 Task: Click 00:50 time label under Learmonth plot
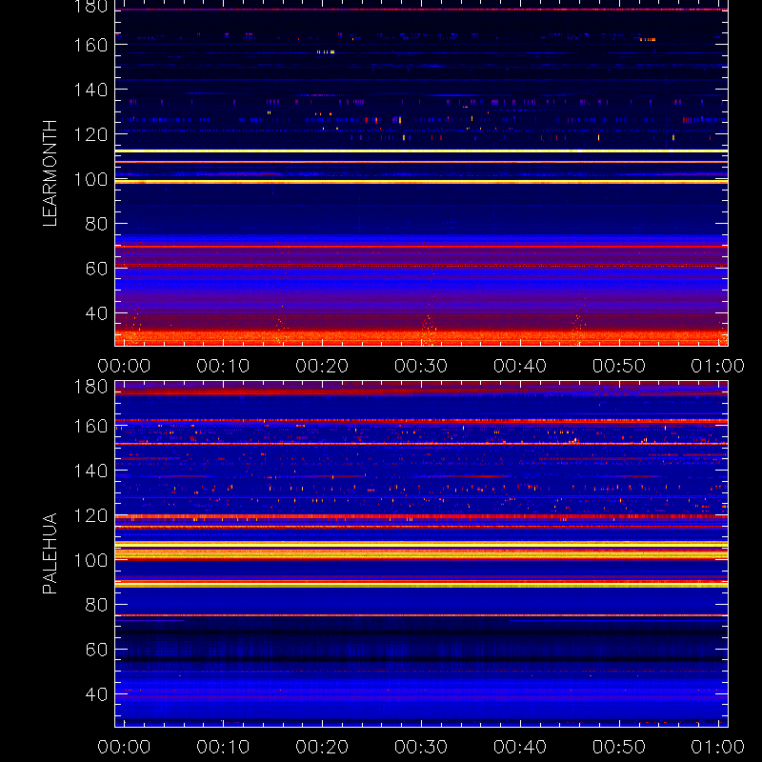[619, 366]
